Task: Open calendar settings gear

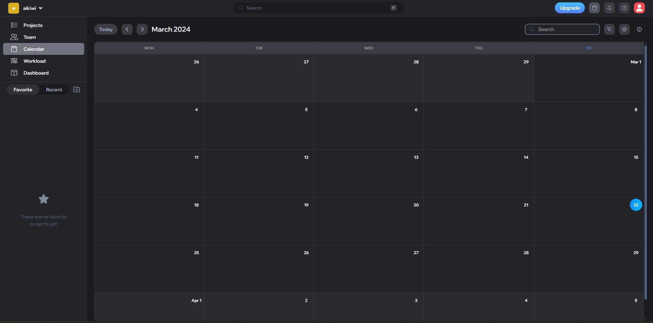Action: coord(624,29)
